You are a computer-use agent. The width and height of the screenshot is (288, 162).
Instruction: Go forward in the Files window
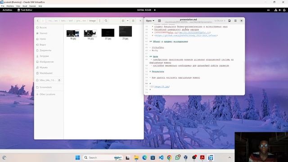point(43,21)
